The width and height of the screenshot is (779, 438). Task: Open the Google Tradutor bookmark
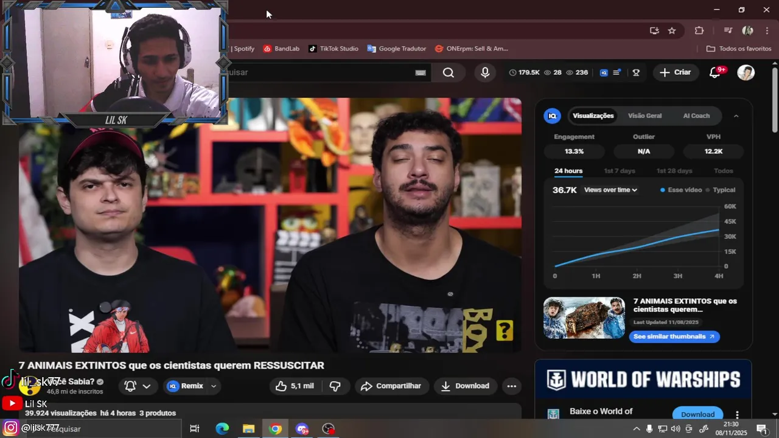(x=397, y=49)
